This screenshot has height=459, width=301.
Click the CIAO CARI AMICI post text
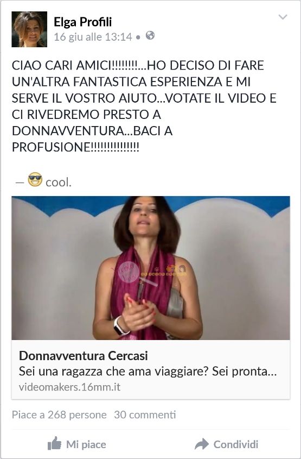click(x=144, y=106)
